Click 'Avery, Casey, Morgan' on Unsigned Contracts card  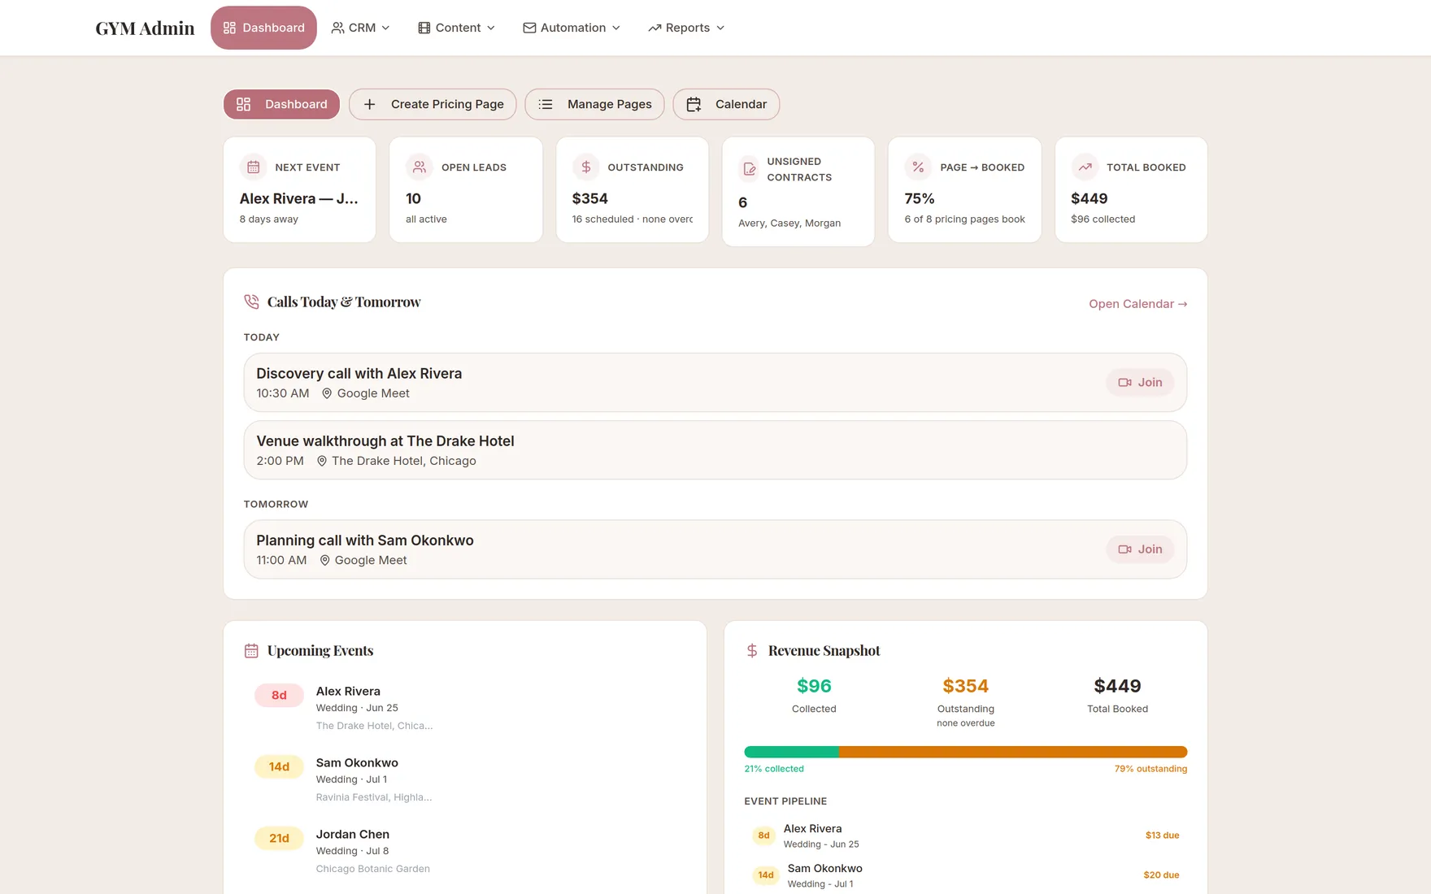[789, 223]
